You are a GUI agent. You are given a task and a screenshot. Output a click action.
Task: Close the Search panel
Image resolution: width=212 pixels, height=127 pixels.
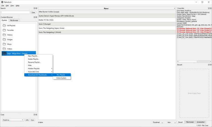(36, 8)
